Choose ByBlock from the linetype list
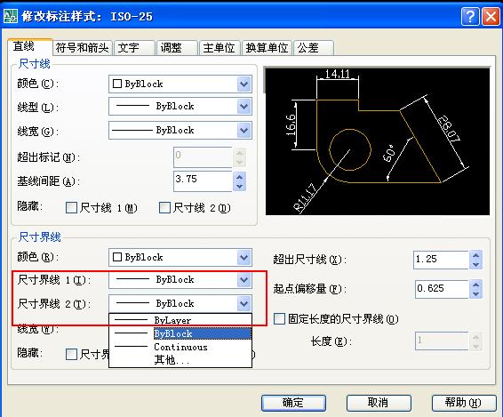 180,333
